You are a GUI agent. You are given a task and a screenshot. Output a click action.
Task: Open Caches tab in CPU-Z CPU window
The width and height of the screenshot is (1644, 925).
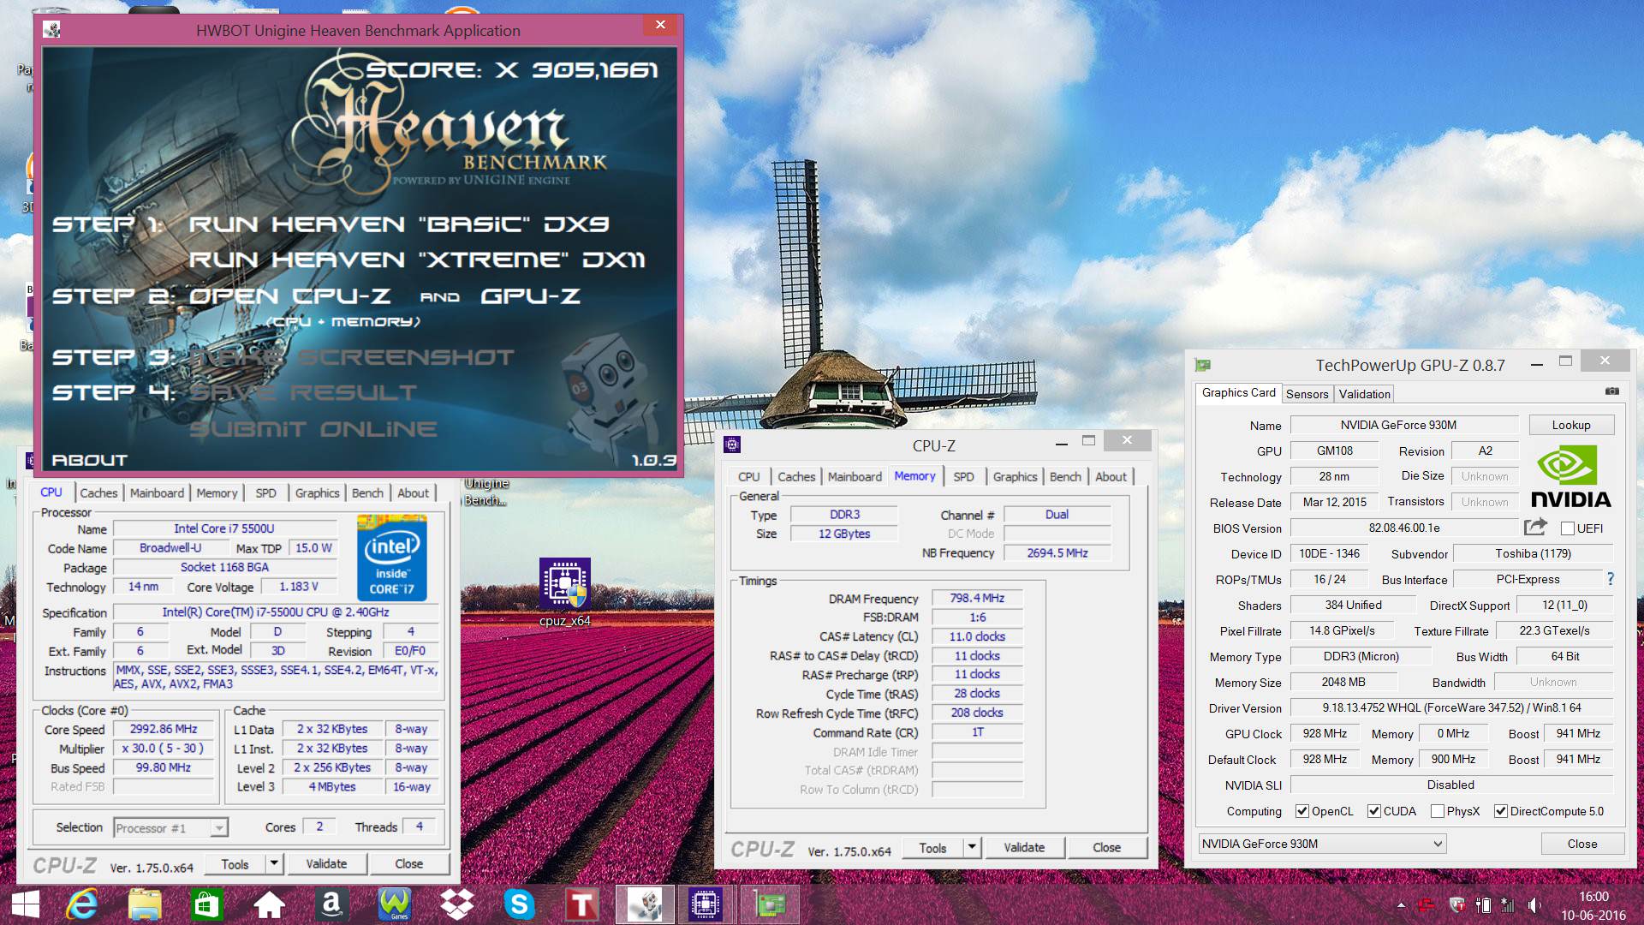coord(98,493)
